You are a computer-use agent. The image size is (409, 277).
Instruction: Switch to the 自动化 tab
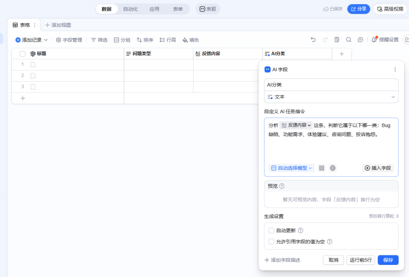[x=130, y=9]
